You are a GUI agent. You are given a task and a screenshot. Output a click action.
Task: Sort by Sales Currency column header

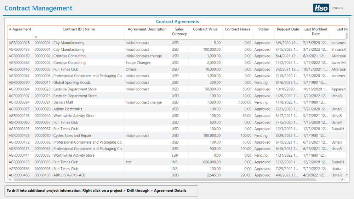click(x=179, y=31)
